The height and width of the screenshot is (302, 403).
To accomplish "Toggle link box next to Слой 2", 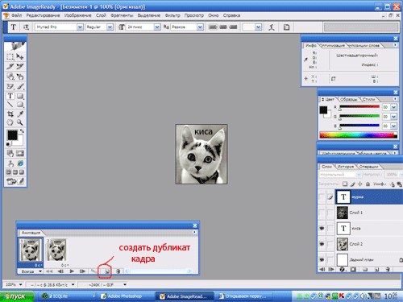I will pyautogui.click(x=330, y=244).
